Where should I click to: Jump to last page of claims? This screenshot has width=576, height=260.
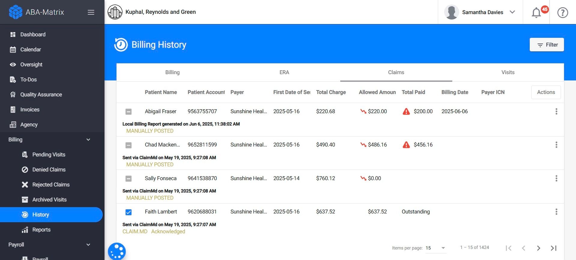point(553,248)
